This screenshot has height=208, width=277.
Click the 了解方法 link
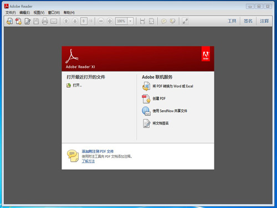[88, 161]
